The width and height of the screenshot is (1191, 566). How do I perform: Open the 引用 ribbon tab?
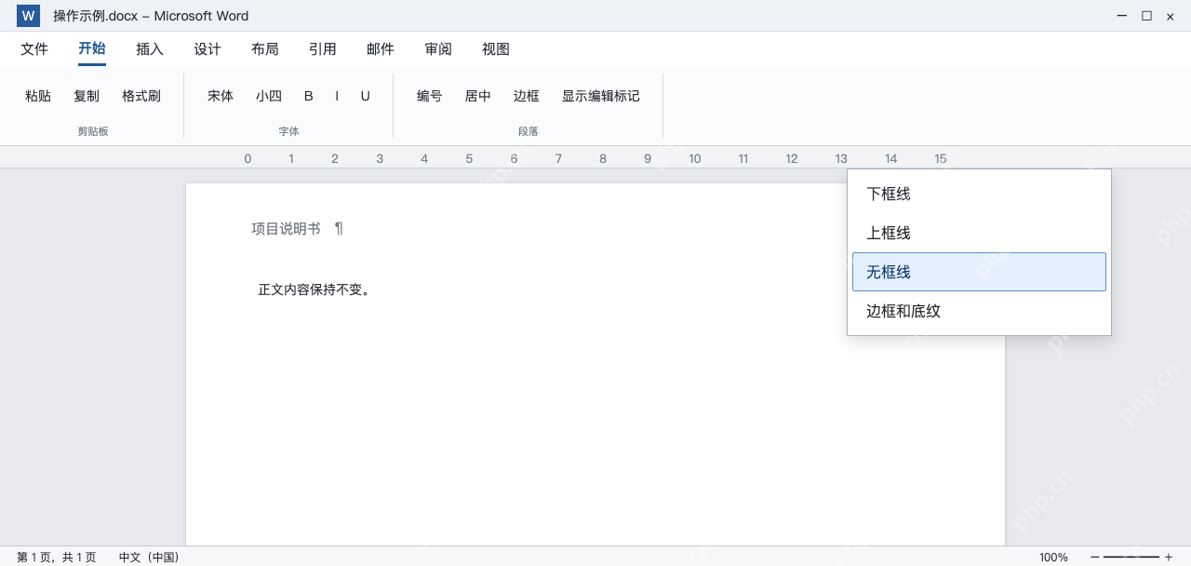click(323, 49)
